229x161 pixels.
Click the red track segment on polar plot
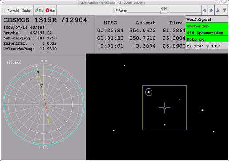45,103
